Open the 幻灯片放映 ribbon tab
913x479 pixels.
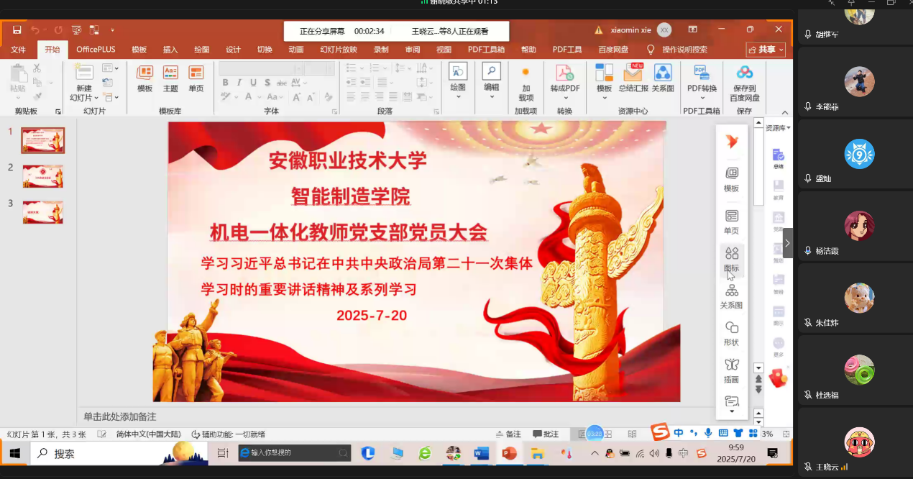pos(339,50)
